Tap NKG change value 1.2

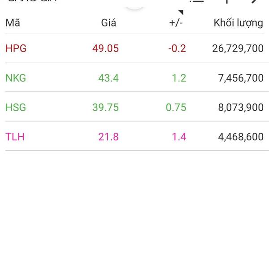[179, 78]
